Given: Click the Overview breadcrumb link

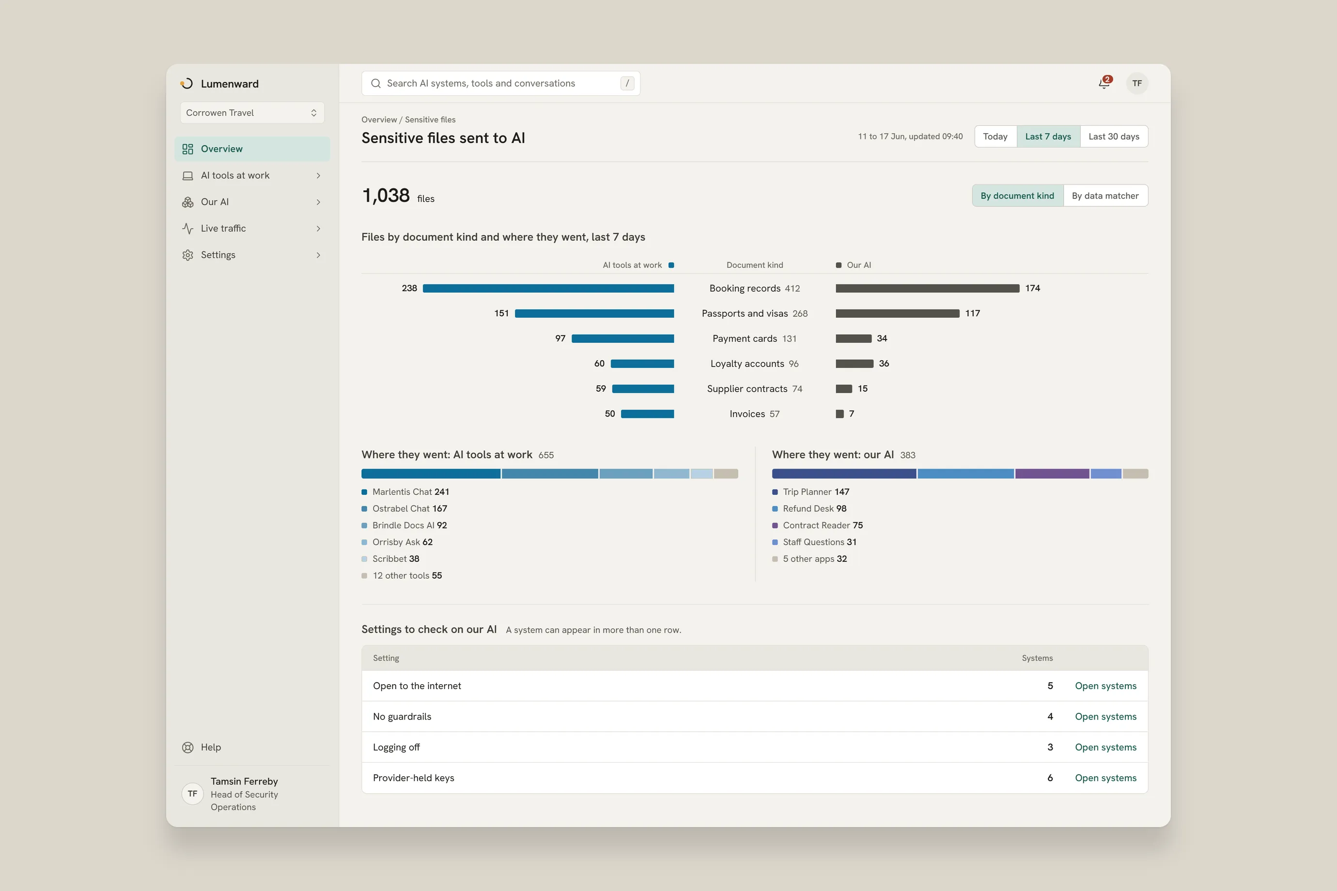Looking at the screenshot, I should [379, 119].
